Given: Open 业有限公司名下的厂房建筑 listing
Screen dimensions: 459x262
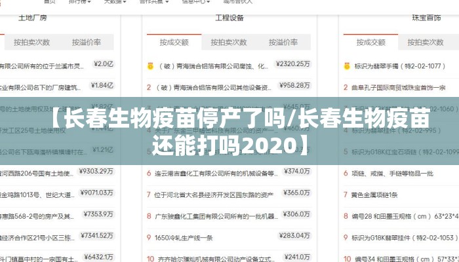Looking at the screenshot, I should (x=41, y=87).
